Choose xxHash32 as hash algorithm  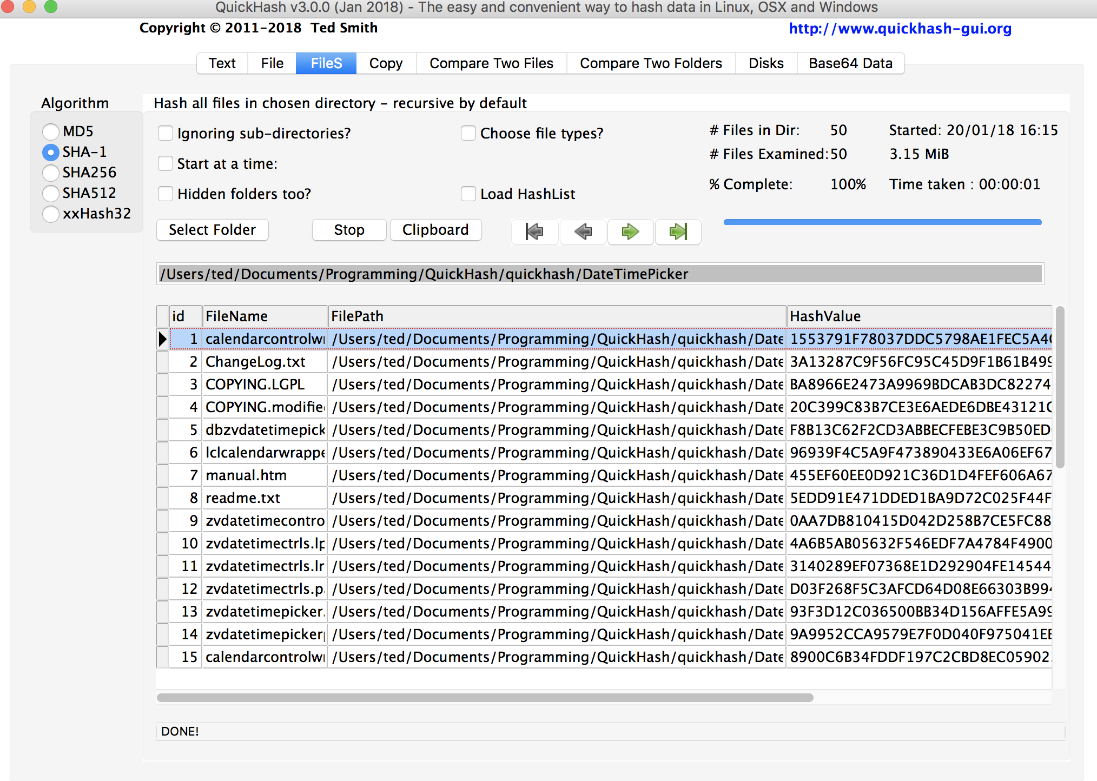click(x=50, y=214)
